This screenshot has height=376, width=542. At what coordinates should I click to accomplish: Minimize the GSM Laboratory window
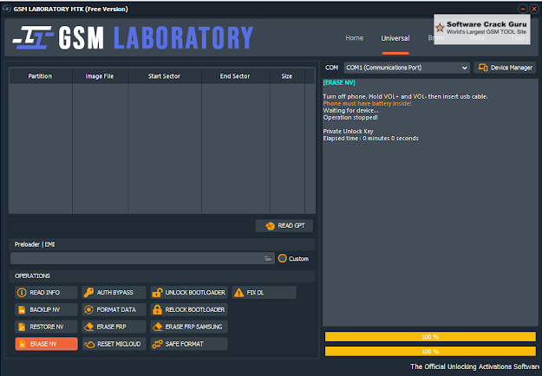coord(523,9)
